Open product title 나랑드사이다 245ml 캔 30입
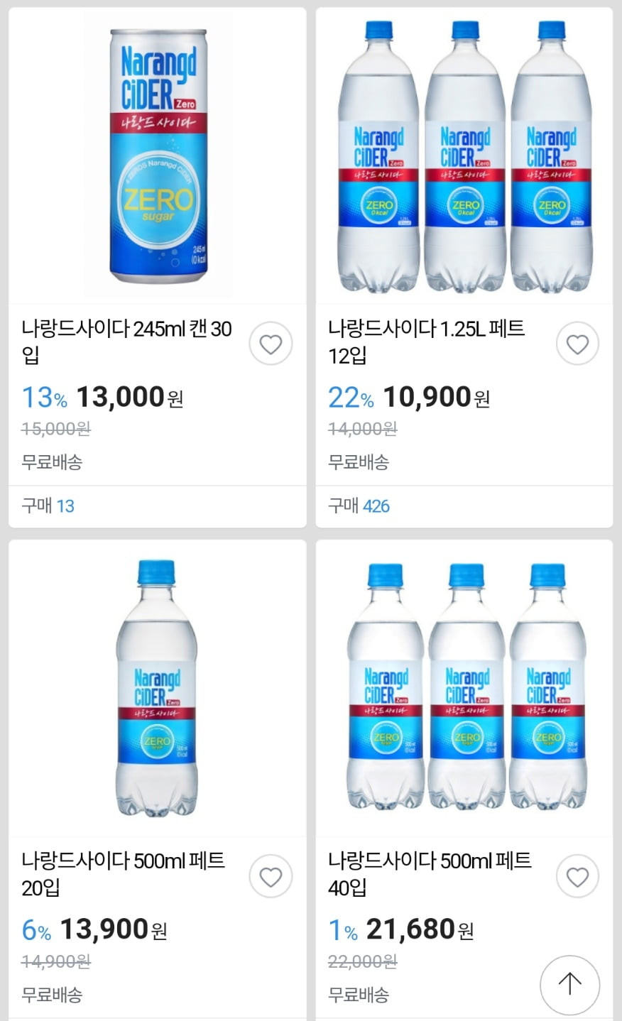This screenshot has height=1021, width=622. coord(127,342)
